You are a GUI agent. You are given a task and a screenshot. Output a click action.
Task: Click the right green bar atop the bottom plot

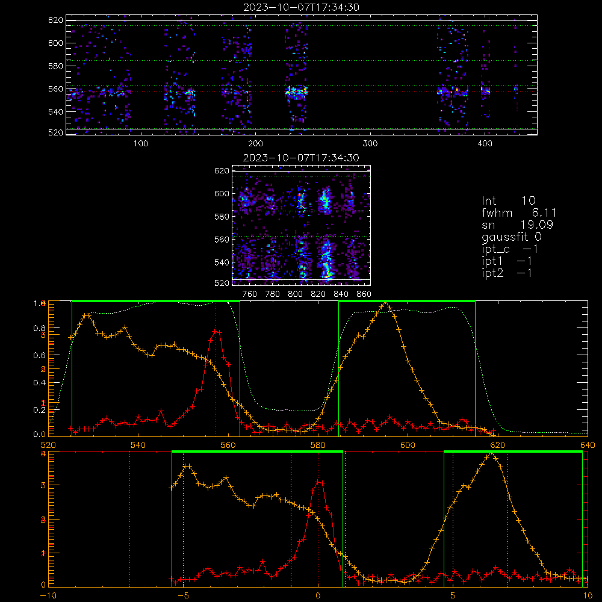pyautogui.click(x=513, y=452)
